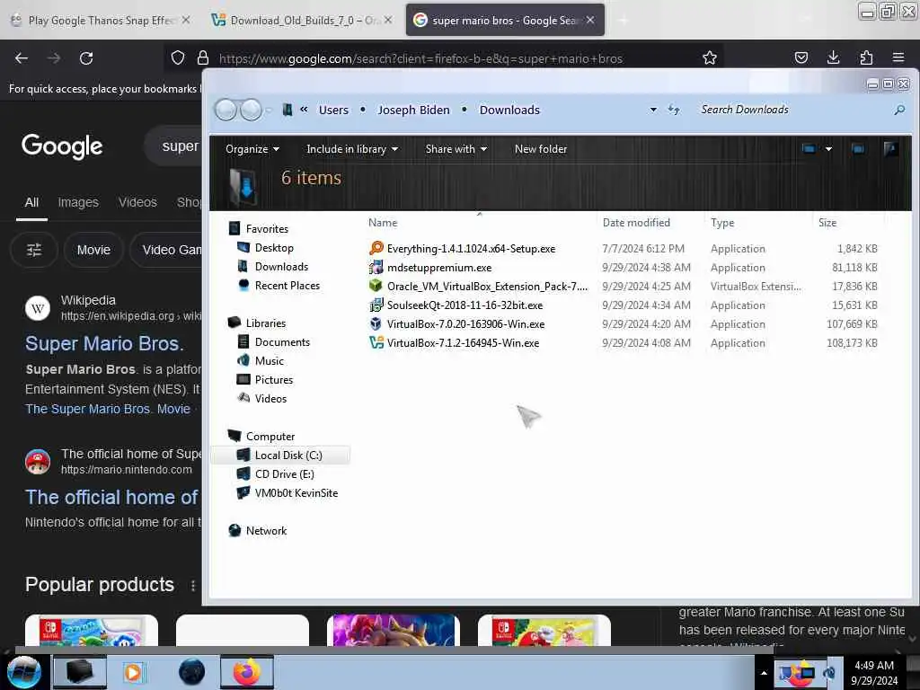Screen dimensions: 920x690
Task: Open Super Mario Bros. Wikipedia link
Action: (104, 343)
